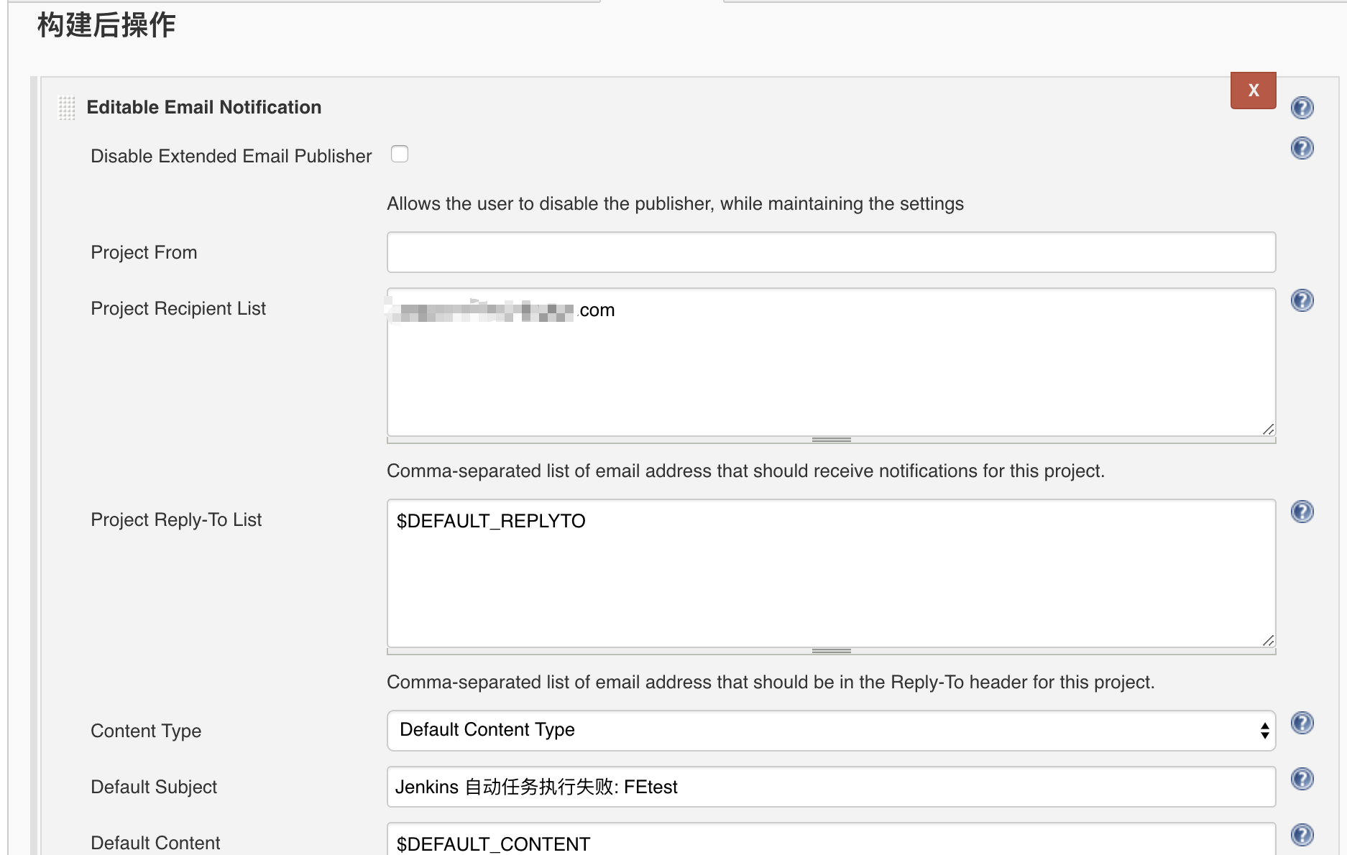1347x855 pixels.
Task: Open help for Default Content
Action: tap(1302, 835)
